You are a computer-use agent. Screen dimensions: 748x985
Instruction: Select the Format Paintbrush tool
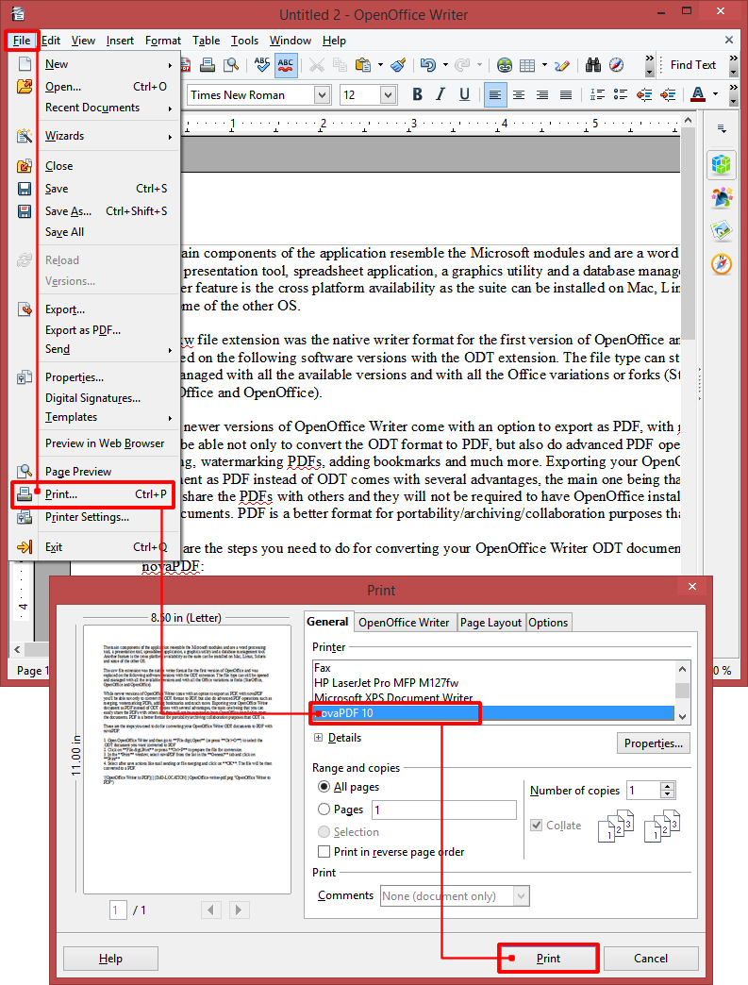point(398,65)
